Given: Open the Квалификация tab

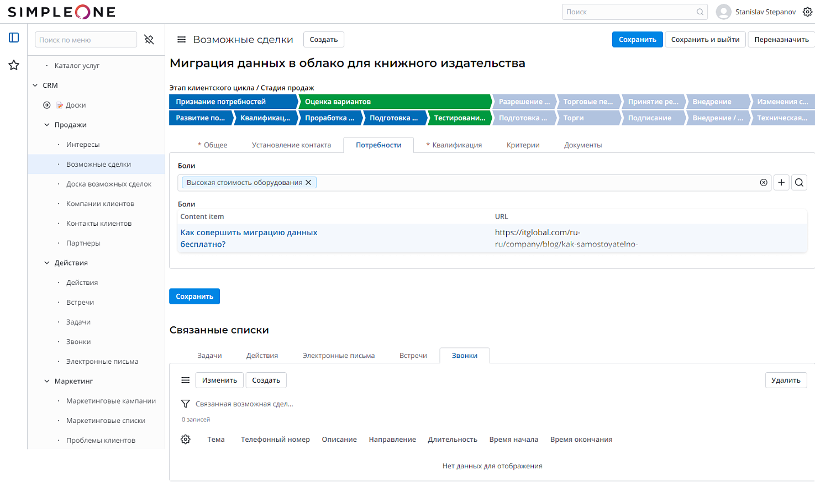Looking at the screenshot, I should click(454, 145).
